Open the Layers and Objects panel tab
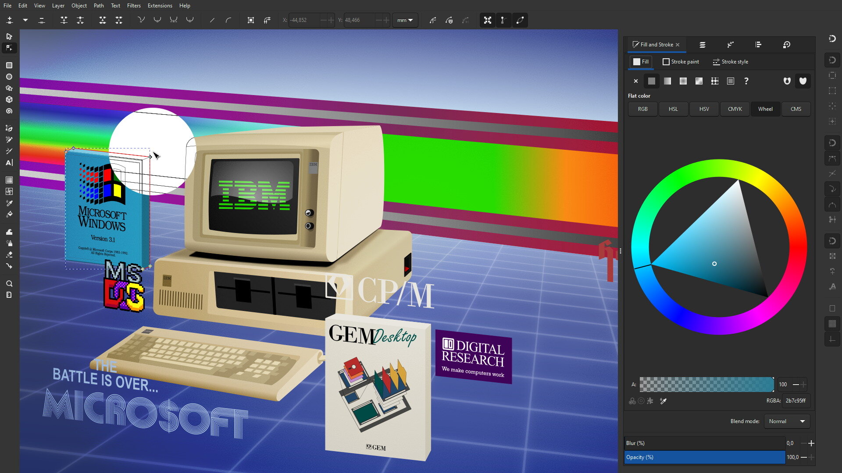The width and height of the screenshot is (842, 473). click(702, 45)
